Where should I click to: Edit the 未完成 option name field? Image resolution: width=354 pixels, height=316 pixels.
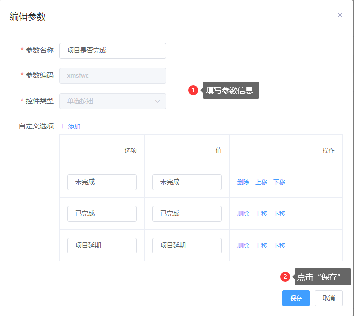(x=102, y=182)
